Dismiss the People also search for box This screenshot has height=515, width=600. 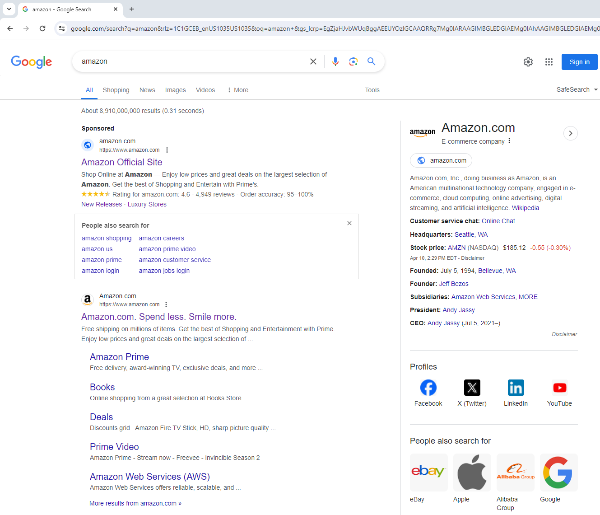pyautogui.click(x=349, y=223)
